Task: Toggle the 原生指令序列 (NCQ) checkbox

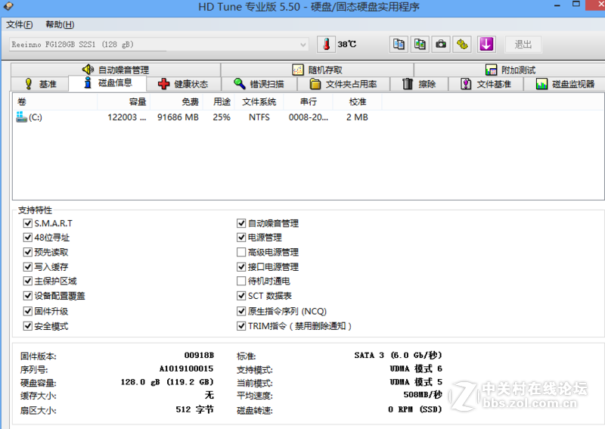Action: (x=241, y=311)
